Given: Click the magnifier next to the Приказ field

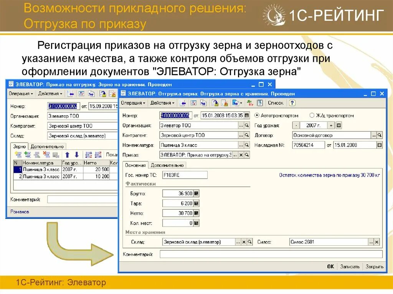Looking at the screenshot, I should [x=247, y=155].
